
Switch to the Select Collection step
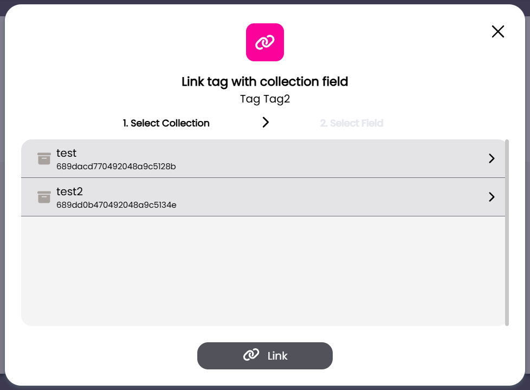coord(166,123)
